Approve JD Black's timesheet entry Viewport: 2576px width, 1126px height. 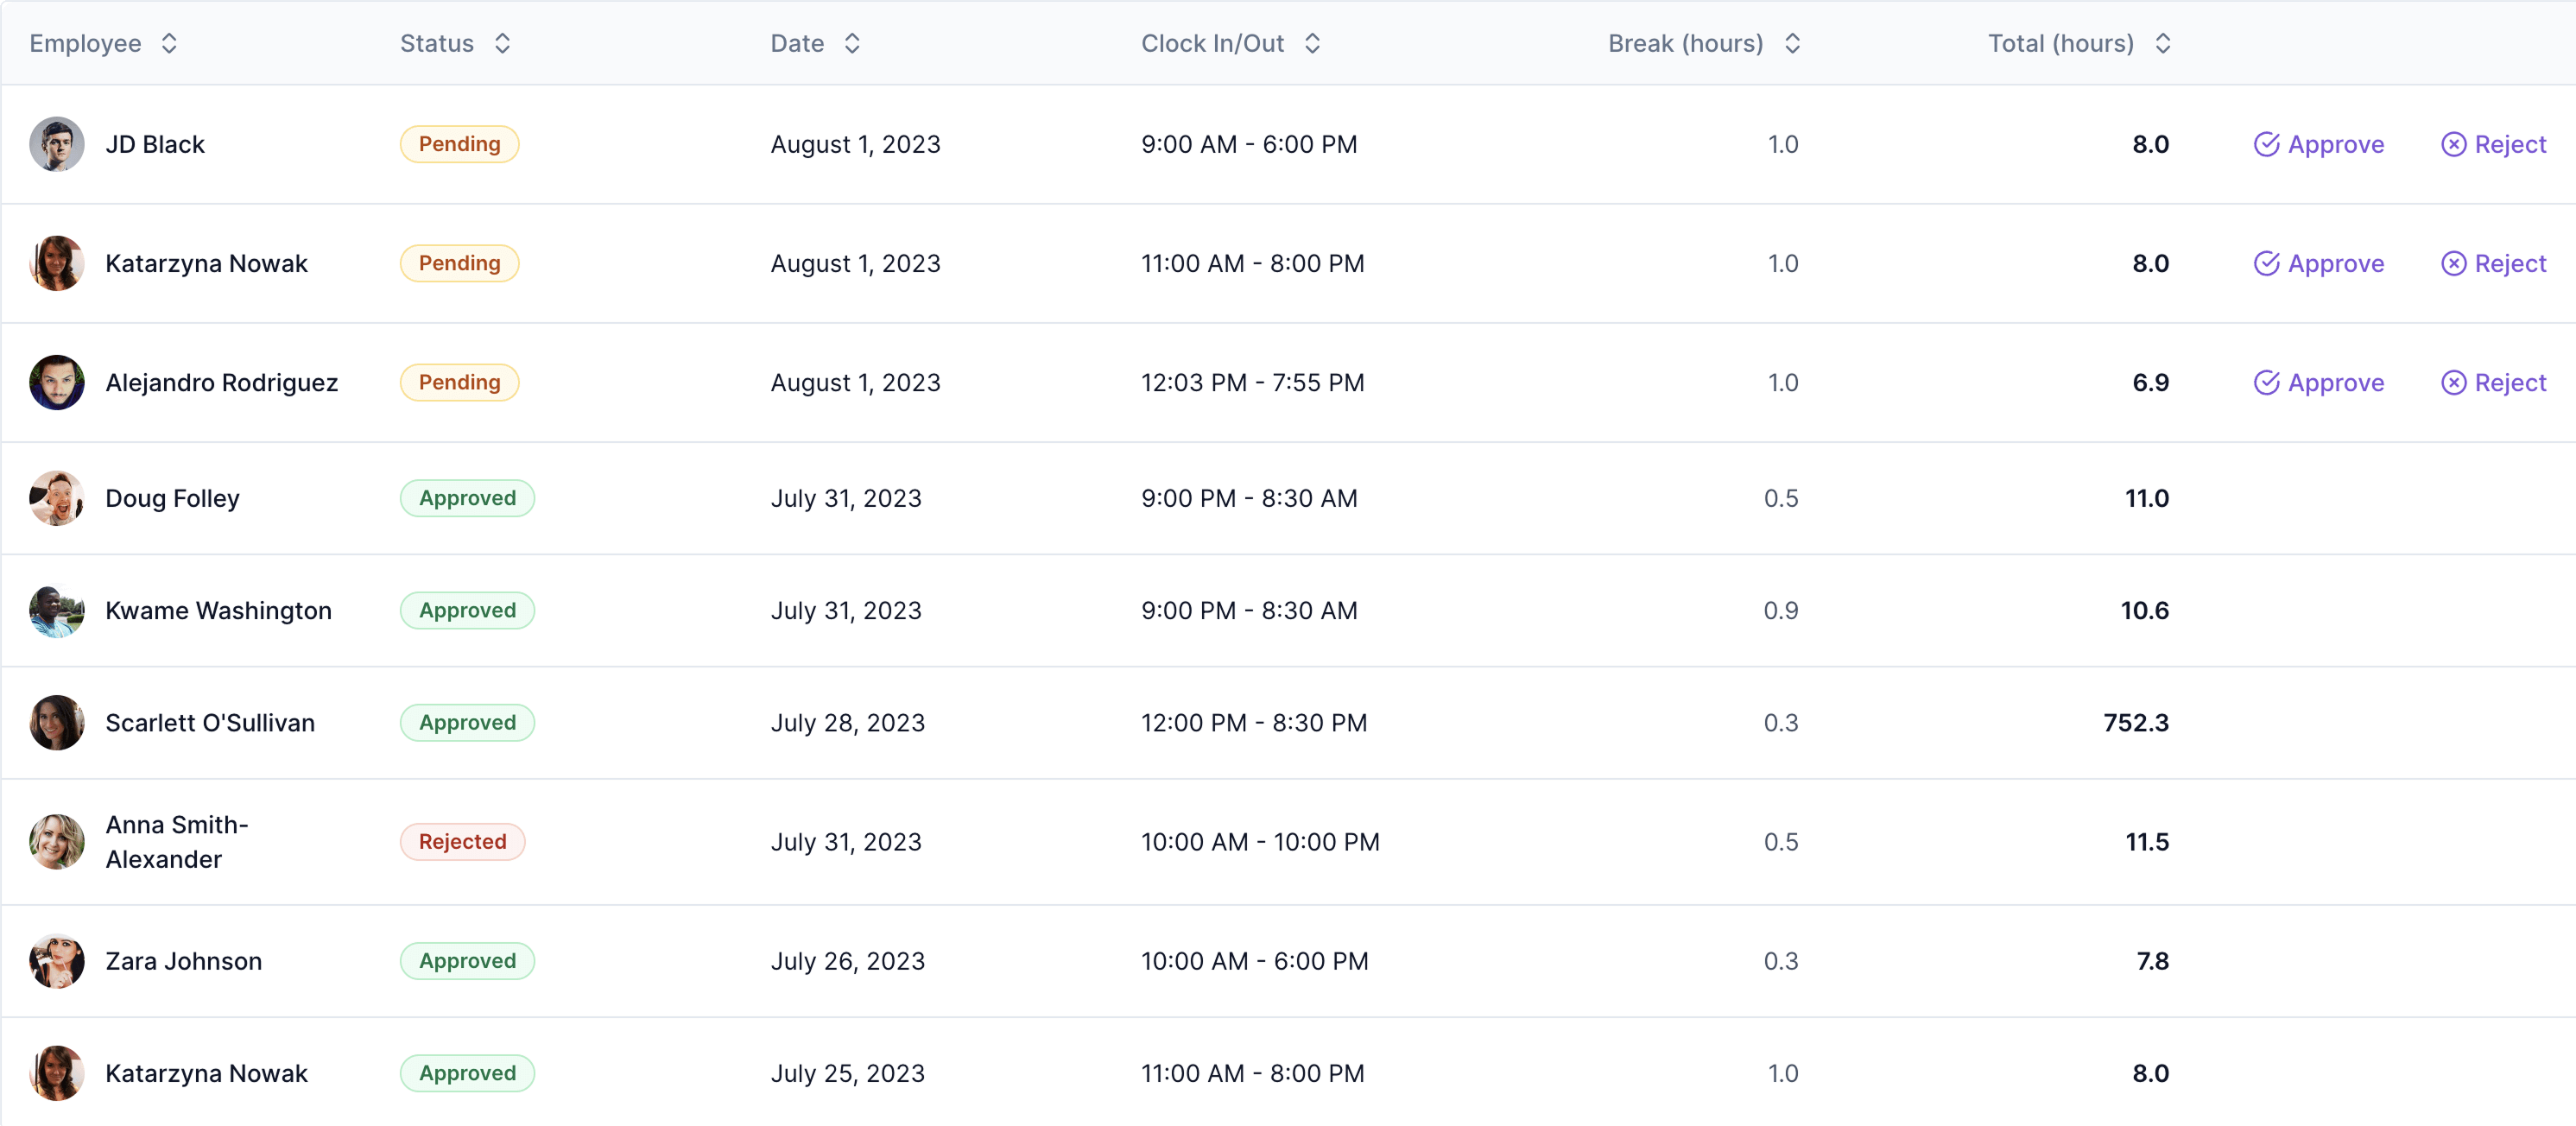[2319, 144]
